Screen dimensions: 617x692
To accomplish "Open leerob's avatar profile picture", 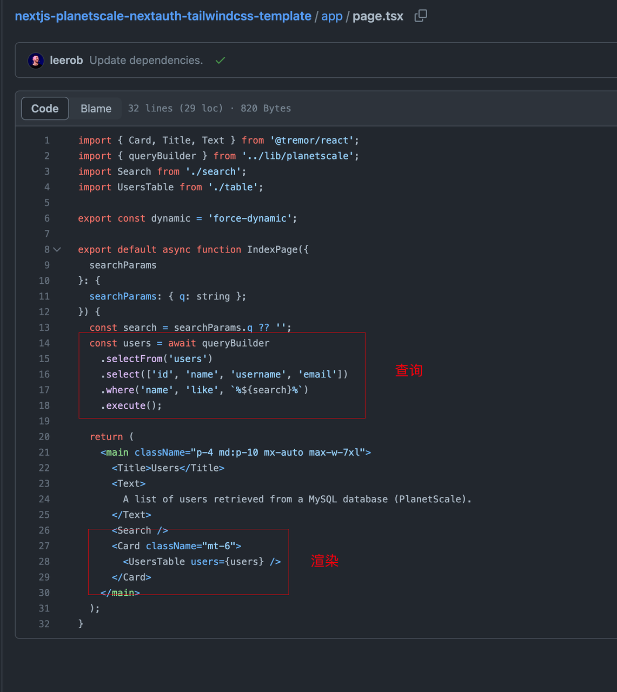I will pos(36,61).
